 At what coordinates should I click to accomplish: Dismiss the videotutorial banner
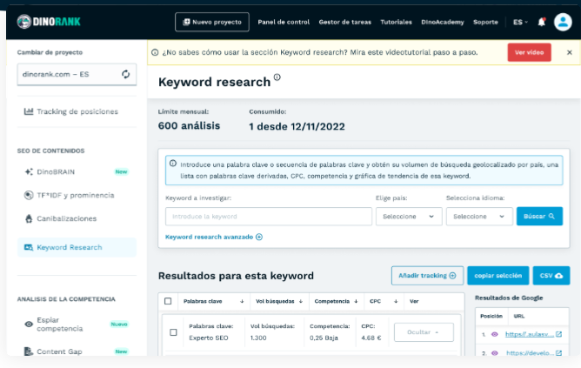pos(570,52)
